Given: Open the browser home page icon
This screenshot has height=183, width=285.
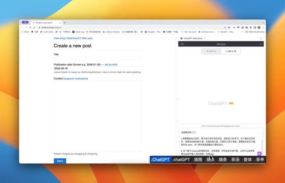Looking at the screenshot, I should click(x=34, y=28).
